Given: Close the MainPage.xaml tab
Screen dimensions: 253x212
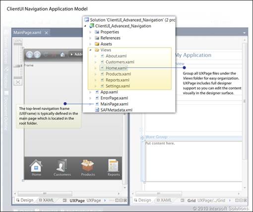Looking at the screenshot, I should pos(47,33).
